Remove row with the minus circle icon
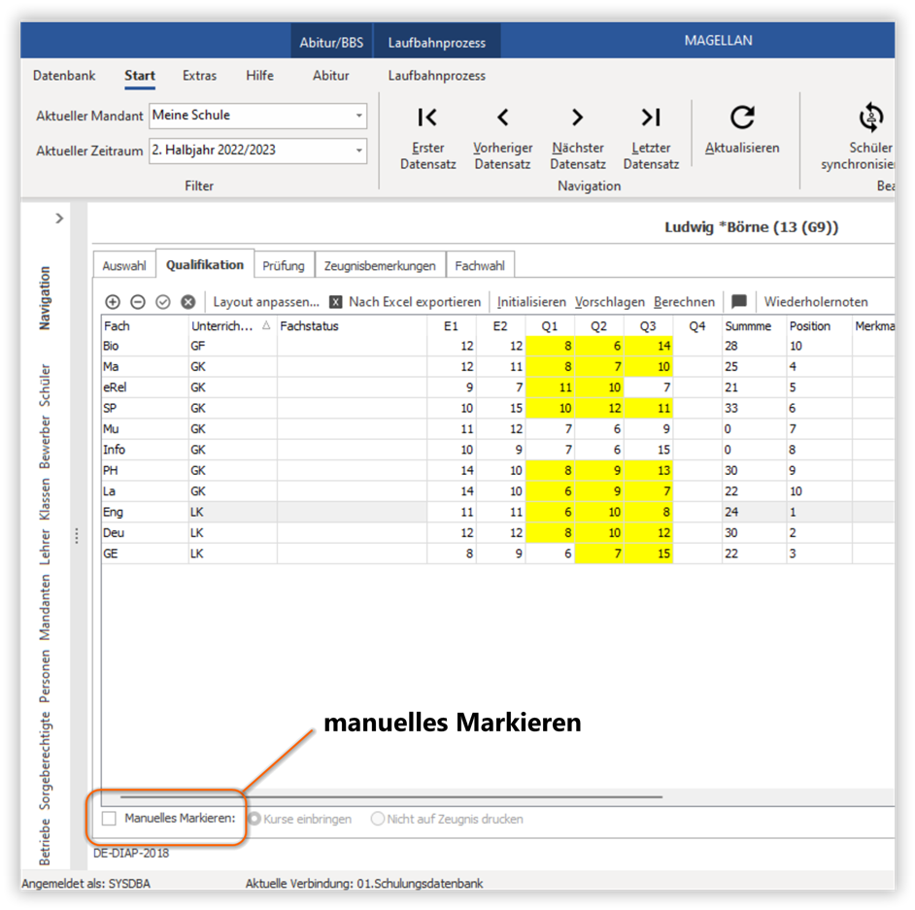This screenshot has height=910, width=915. [138, 302]
